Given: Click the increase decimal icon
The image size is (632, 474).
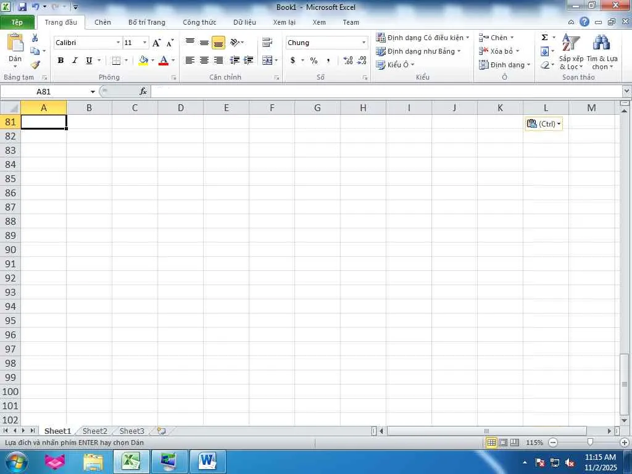Looking at the screenshot, I should (x=348, y=60).
